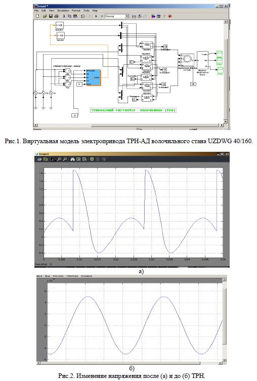257x381 pixels.
Task: Toggle the zoom X-axis tool in Scope1
Action: pyautogui.click(x=59, y=159)
